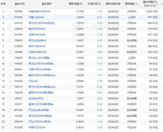Screen dimensions: 163x132
Task: Sort by 最新净值(元) column header
Action: (x=76, y=4)
